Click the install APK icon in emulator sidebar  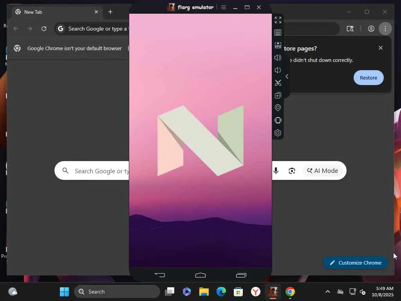(278, 45)
